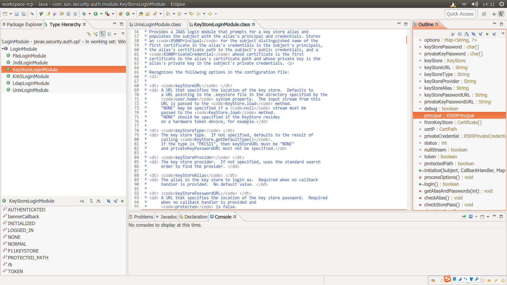Click the Quick Access search field
Viewport: 507px width, 285px height.
coord(460,14)
